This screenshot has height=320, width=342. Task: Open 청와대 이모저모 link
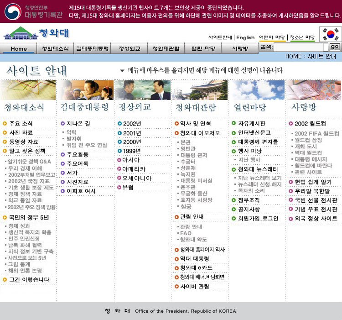click(x=200, y=133)
